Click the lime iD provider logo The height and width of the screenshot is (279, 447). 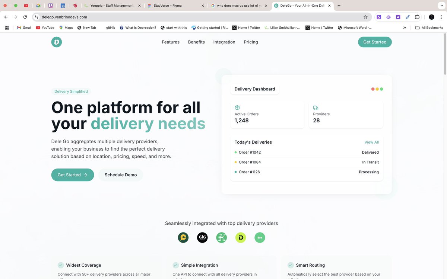pyautogui.click(x=241, y=237)
